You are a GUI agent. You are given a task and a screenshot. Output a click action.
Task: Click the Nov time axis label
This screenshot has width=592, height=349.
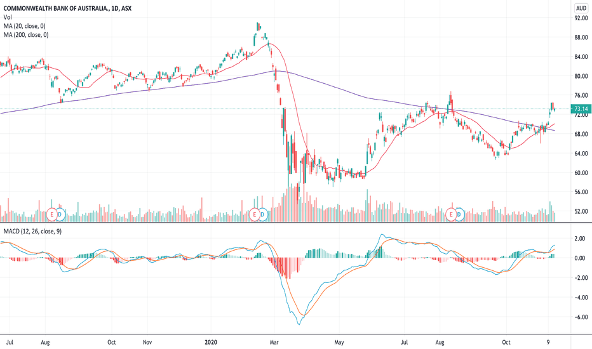click(147, 342)
